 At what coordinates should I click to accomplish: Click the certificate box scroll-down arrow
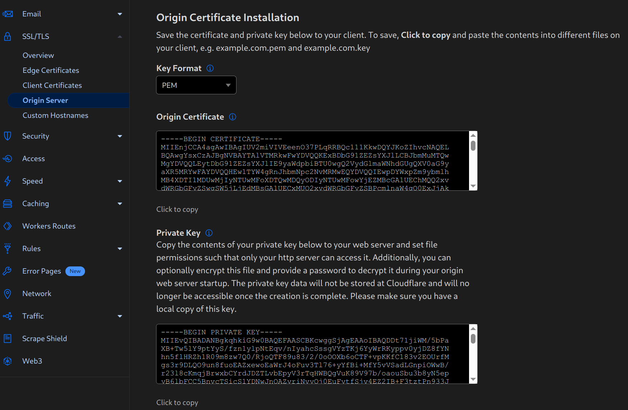[x=473, y=186]
